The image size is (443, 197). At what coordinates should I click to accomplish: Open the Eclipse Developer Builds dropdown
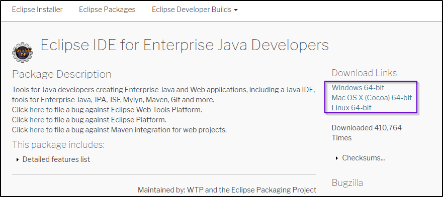pyautogui.click(x=195, y=10)
